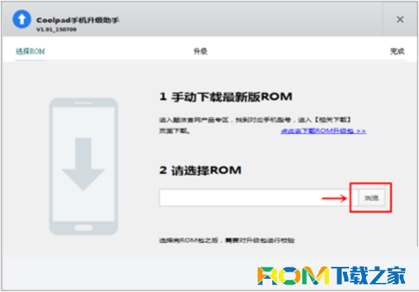Switch to the 升级 step tab

click(x=200, y=51)
